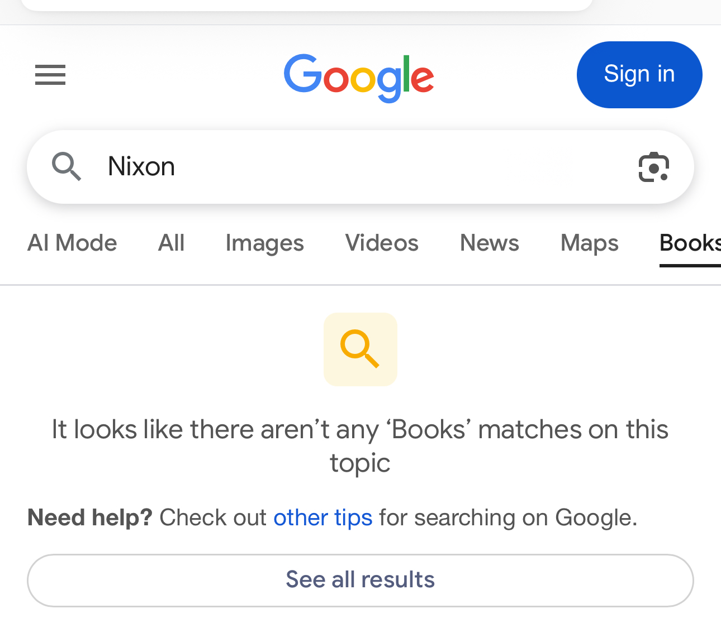721x623 pixels.
Task: Click the gray magnifier in search bar
Action: (67, 166)
